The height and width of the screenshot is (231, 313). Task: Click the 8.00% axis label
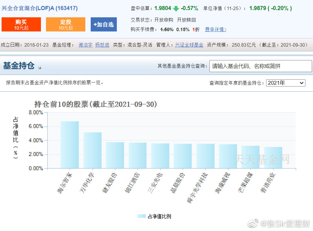coord(36,112)
